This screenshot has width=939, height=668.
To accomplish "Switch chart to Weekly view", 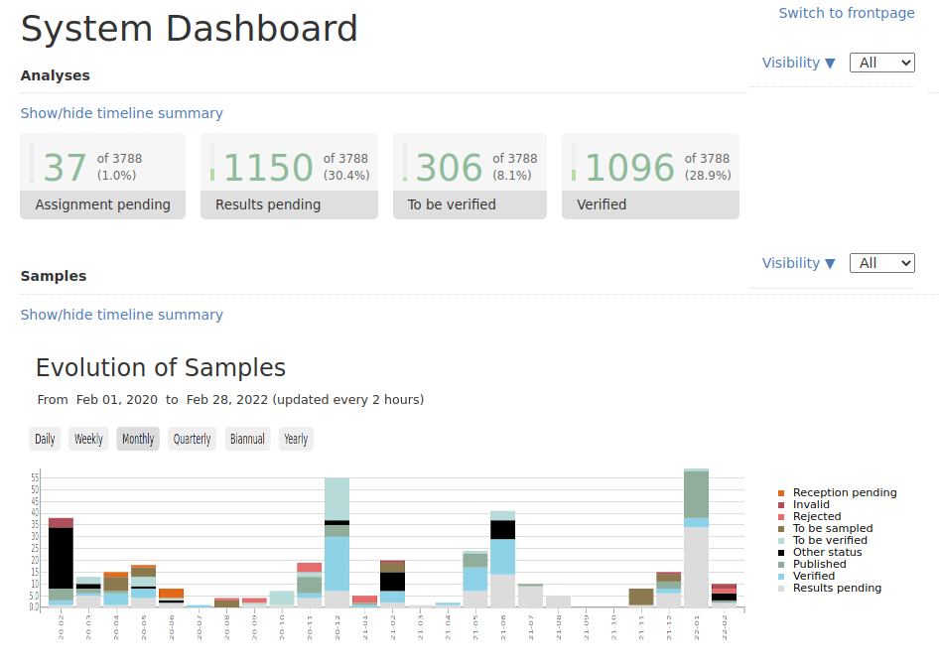I will point(88,439).
